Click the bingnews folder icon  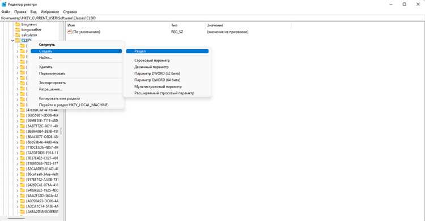click(18, 24)
